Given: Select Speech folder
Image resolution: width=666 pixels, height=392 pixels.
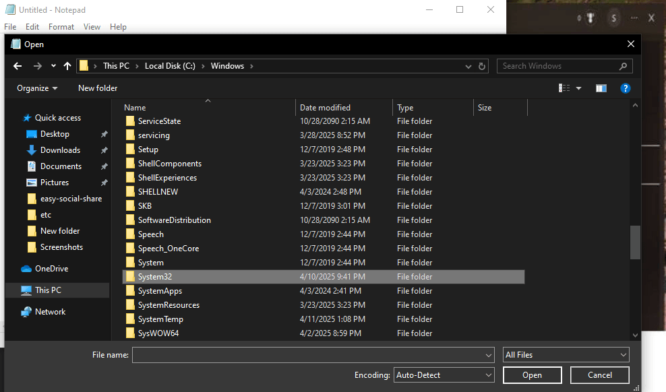Looking at the screenshot, I should [x=150, y=234].
